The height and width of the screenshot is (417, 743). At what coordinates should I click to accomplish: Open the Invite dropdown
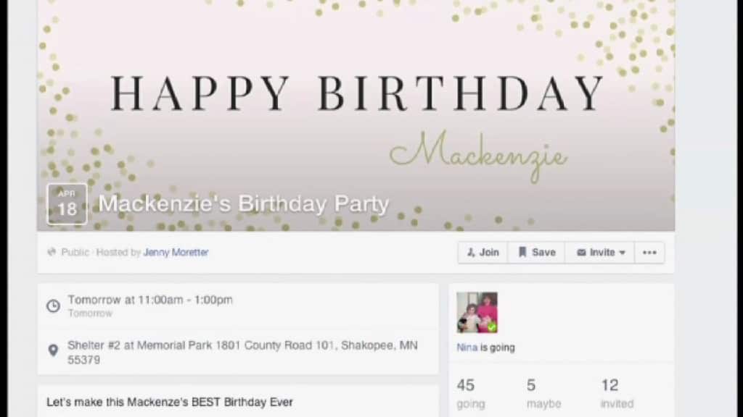(x=600, y=253)
